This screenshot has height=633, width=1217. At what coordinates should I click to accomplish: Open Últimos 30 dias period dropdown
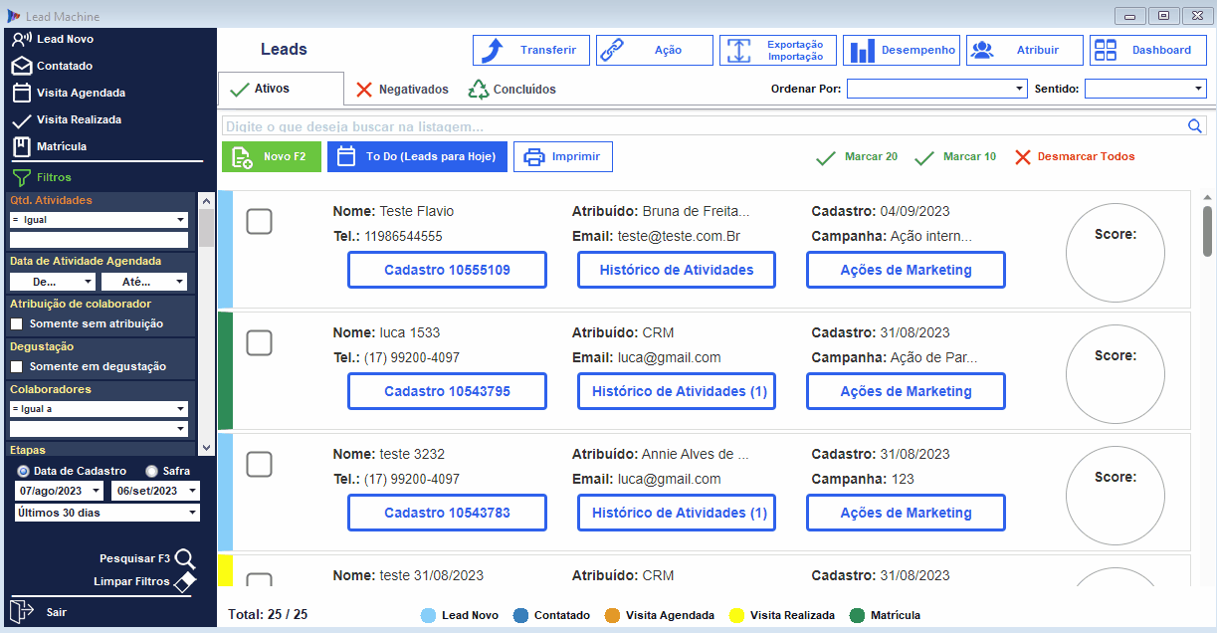click(107, 513)
